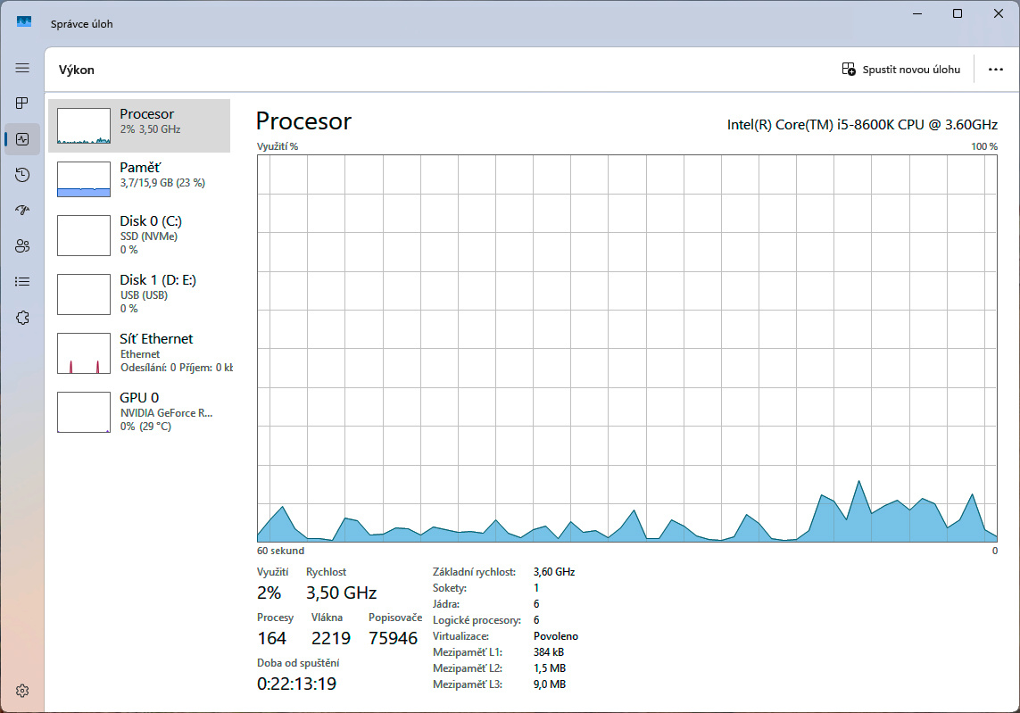The height and width of the screenshot is (713, 1020).
Task: Select Procesor in the performance list
Action: (x=139, y=126)
